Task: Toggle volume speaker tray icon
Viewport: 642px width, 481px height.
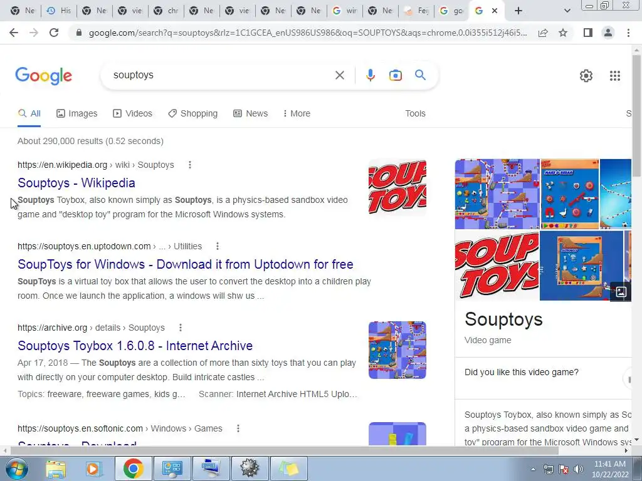Action: pos(578,469)
